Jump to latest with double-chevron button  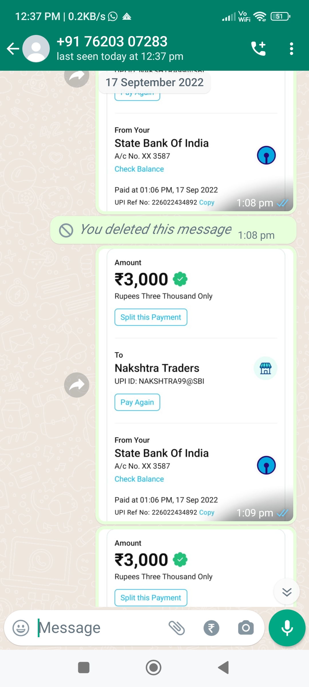click(287, 592)
